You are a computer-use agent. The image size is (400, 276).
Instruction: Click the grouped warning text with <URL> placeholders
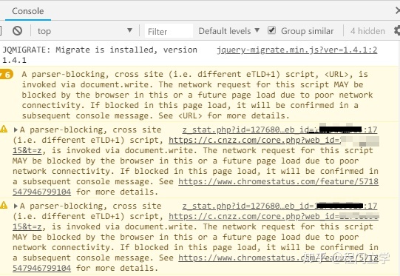[197, 95]
